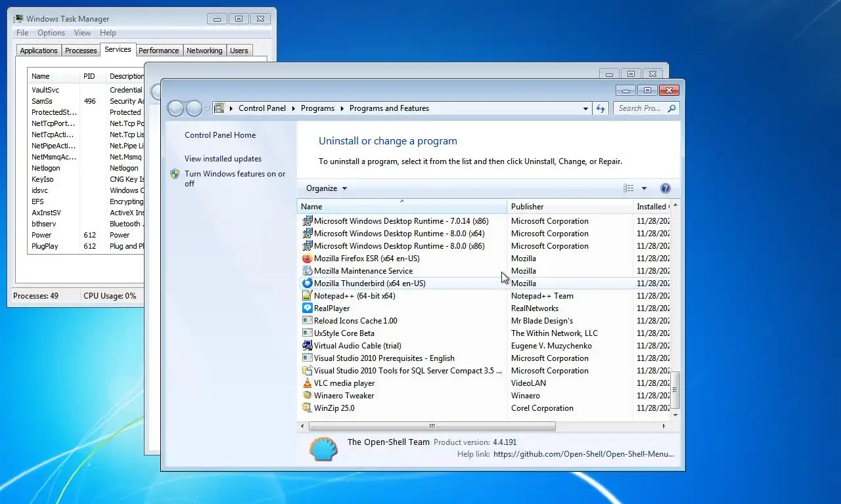Click the Visual Studio 2010 Prerequisites icon
The image size is (841, 504).
tap(307, 358)
